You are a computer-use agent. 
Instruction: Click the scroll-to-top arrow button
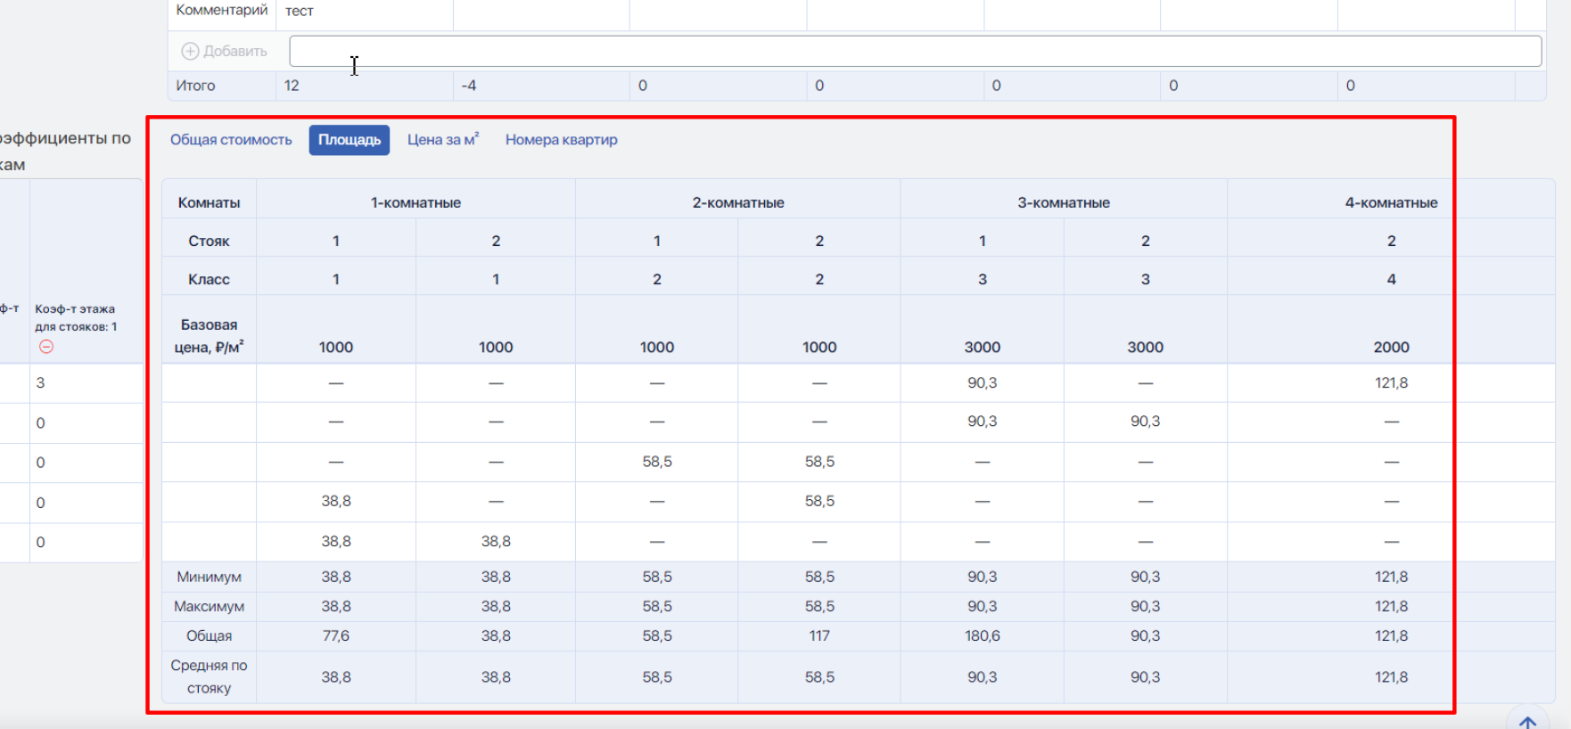1528,721
